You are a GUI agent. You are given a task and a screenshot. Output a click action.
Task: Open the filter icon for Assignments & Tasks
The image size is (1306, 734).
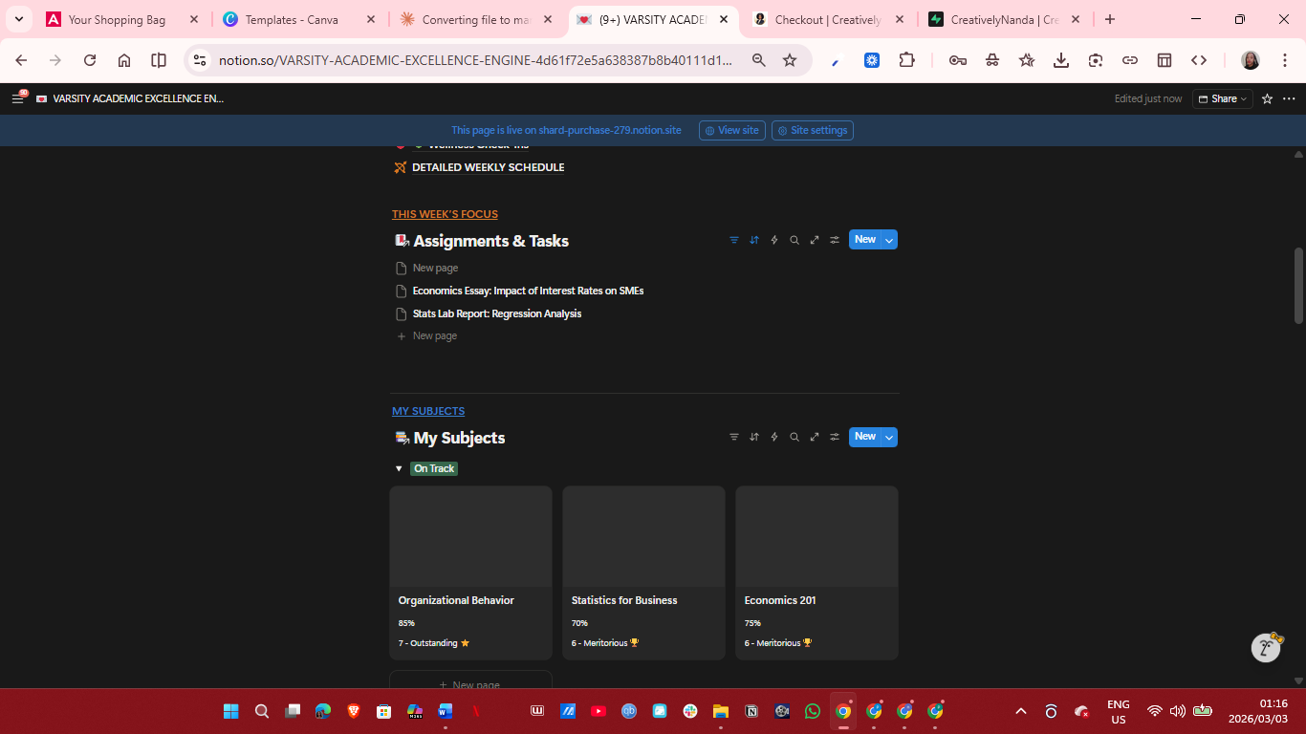[x=733, y=239]
